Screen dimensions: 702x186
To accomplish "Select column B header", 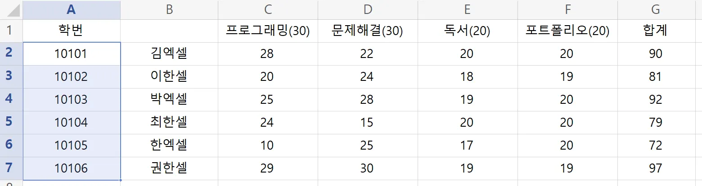I will pos(169,9).
